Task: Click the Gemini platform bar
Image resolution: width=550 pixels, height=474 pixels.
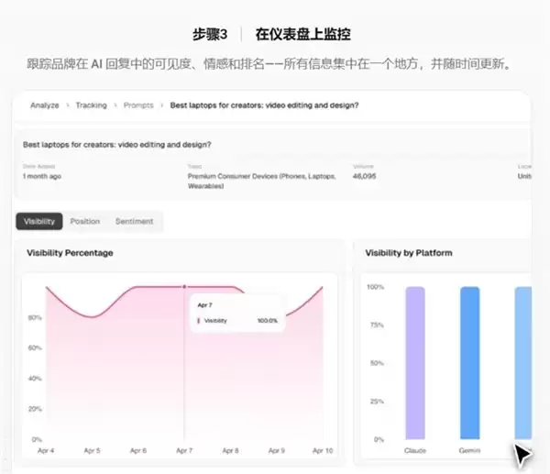Action: pos(469,363)
